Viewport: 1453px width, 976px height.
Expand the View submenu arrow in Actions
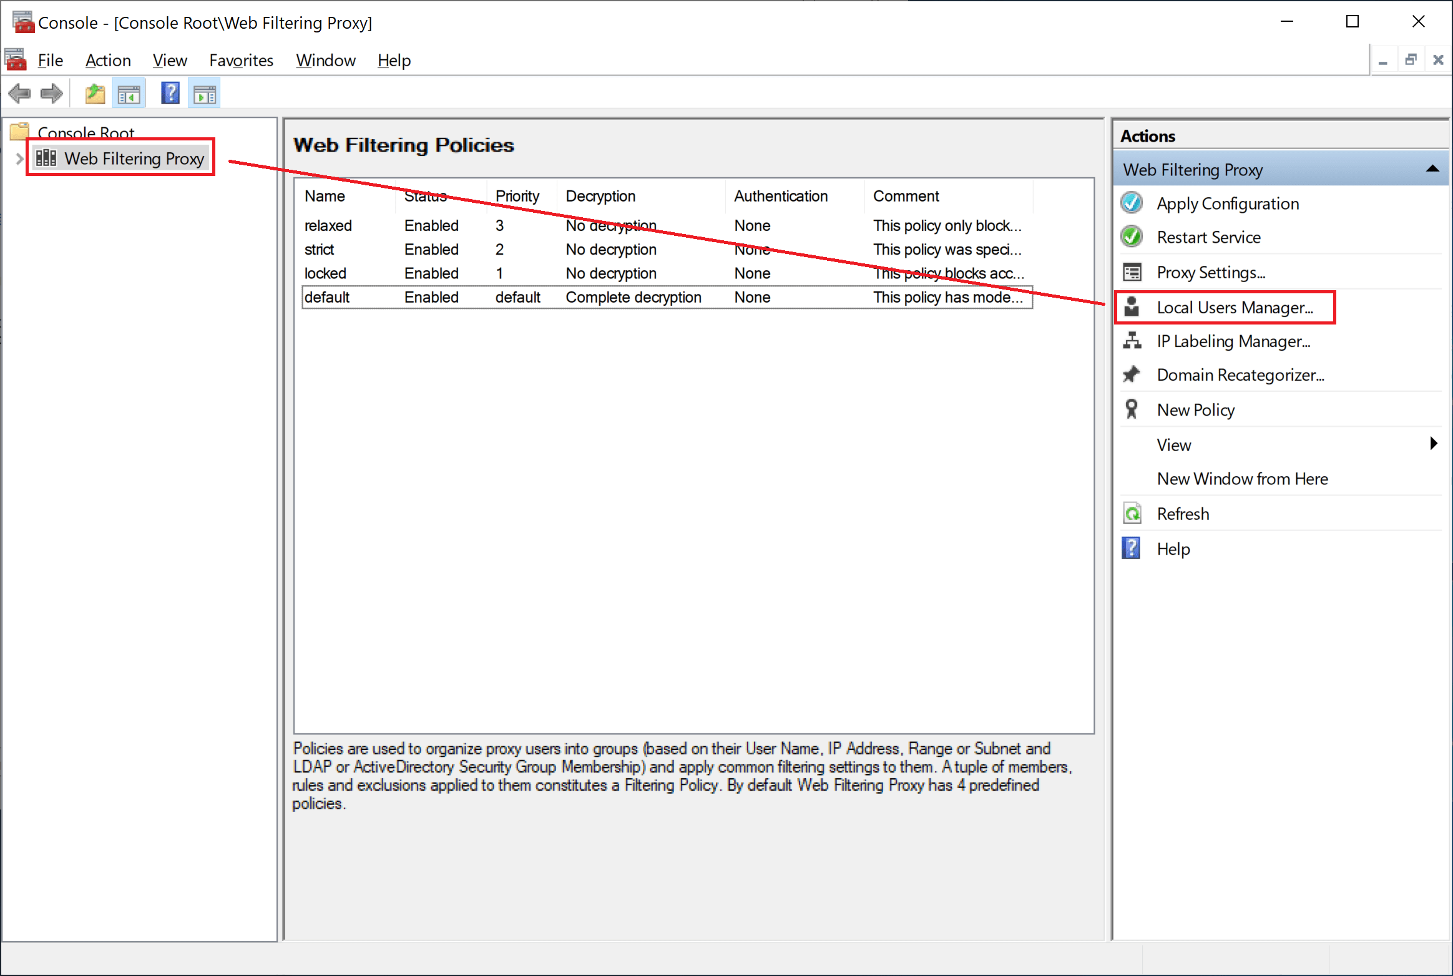click(1434, 444)
